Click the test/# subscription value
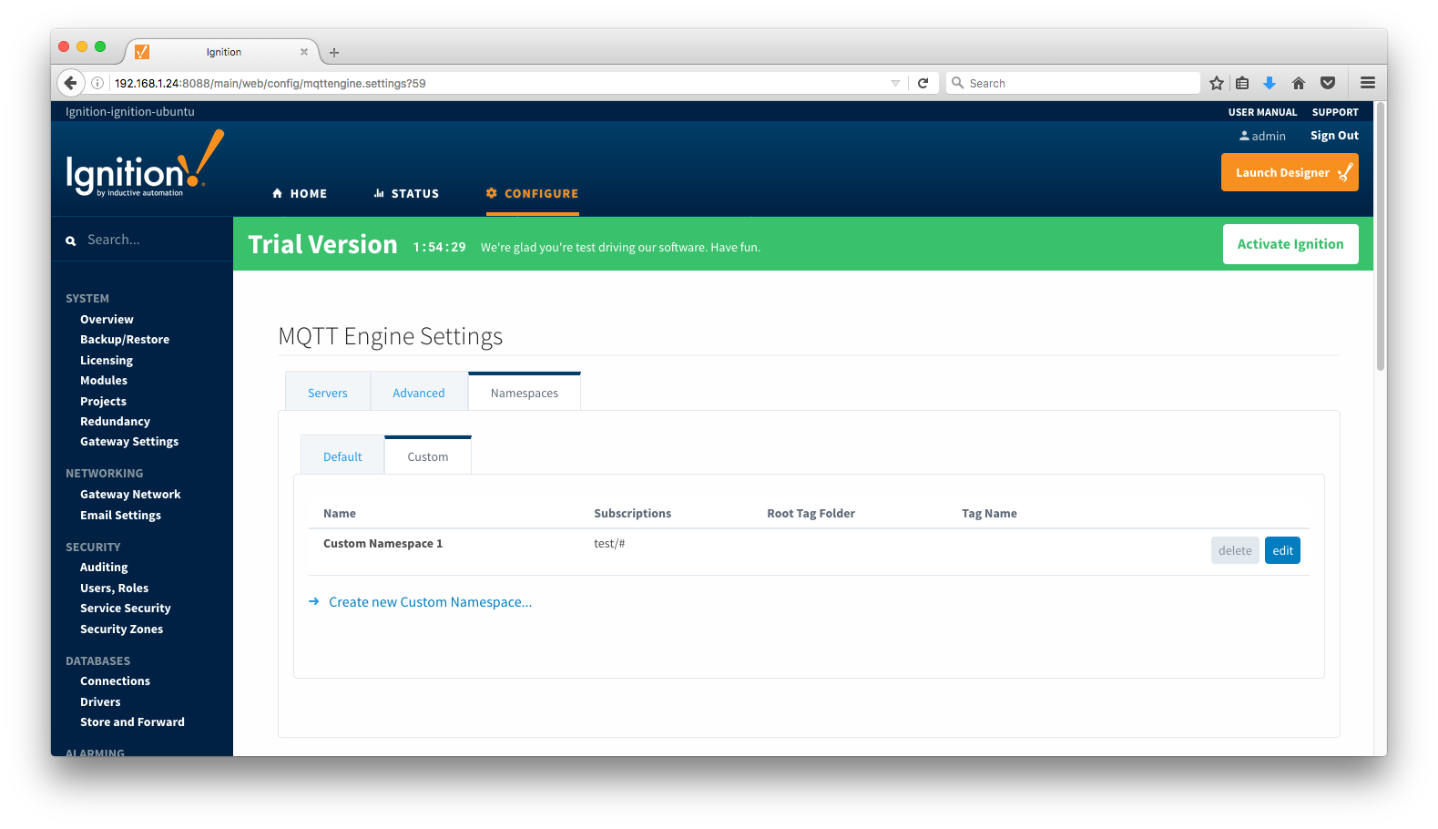Image resolution: width=1438 pixels, height=829 pixels. pyautogui.click(x=609, y=544)
